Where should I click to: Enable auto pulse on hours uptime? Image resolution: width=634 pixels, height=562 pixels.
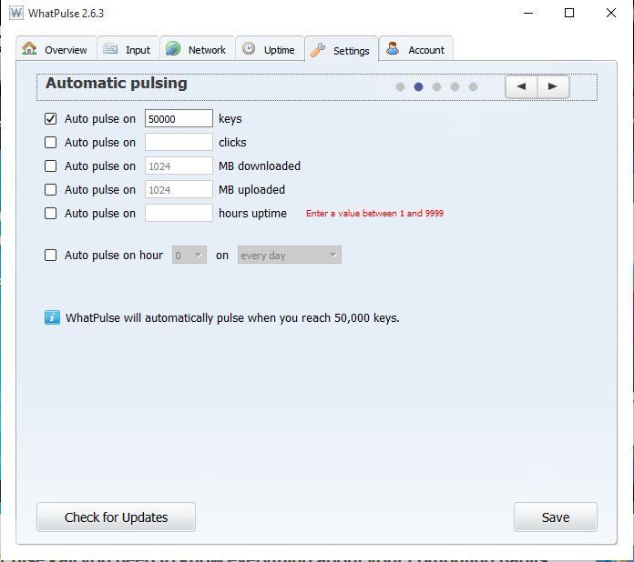(x=50, y=213)
